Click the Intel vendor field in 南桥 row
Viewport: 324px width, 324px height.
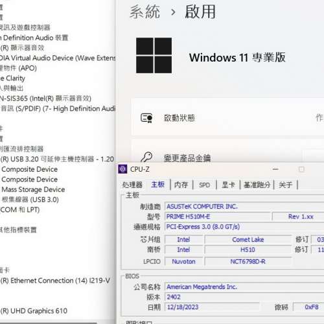[183, 249]
